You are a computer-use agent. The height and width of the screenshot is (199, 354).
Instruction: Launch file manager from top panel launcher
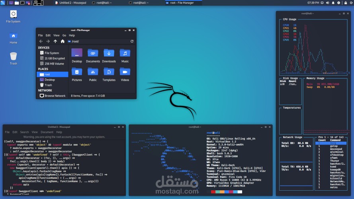point(17,3)
